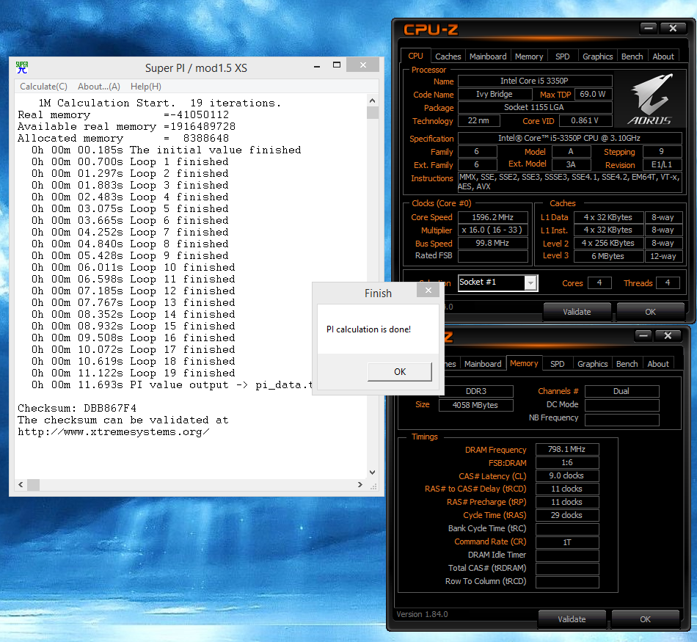This screenshot has height=642, width=697.
Task: Minimize the lower CPU-Z Memory window
Action: 643,335
